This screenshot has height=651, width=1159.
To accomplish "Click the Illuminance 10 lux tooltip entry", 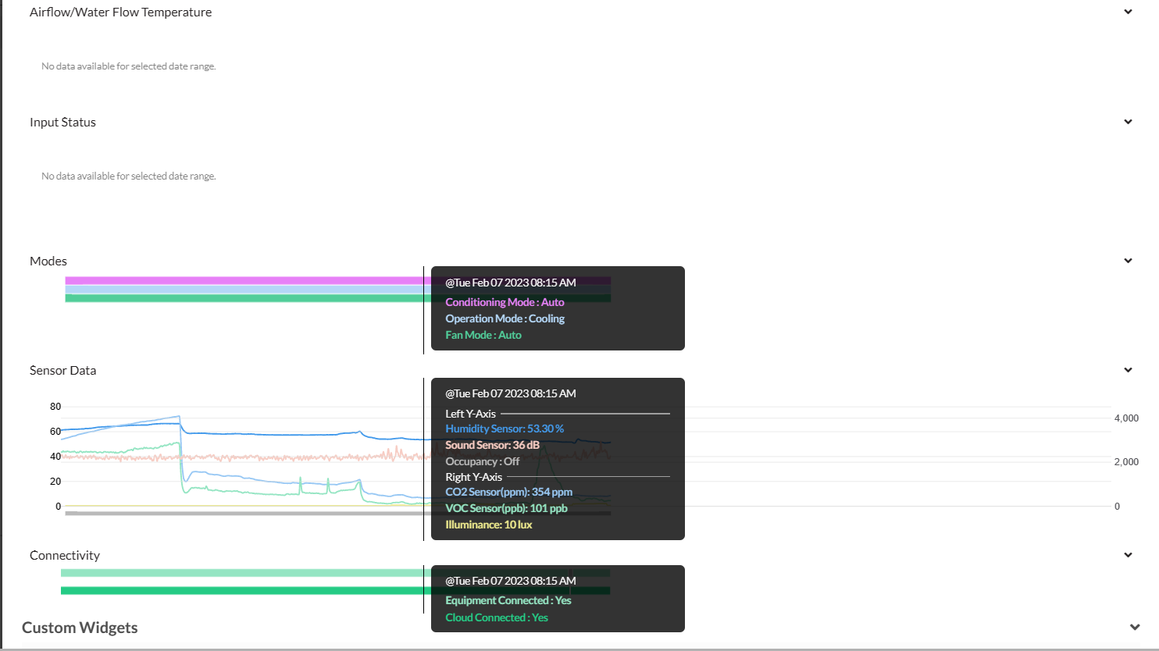I will click(488, 525).
